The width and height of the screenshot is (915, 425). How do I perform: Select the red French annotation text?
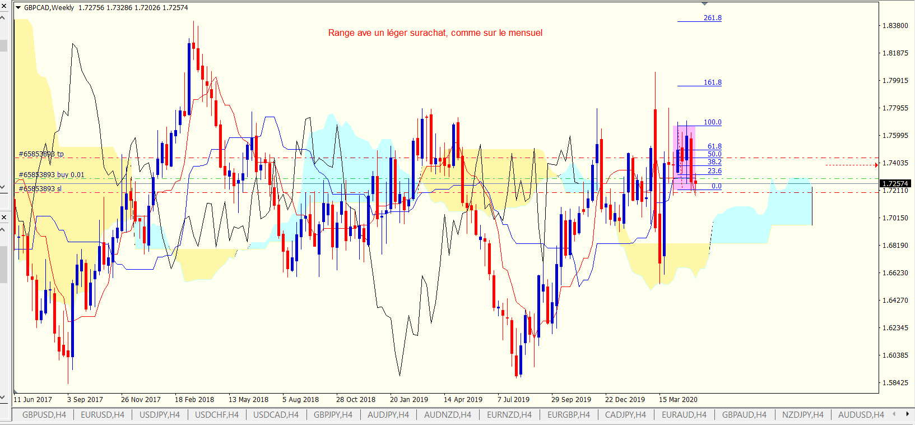click(x=435, y=33)
